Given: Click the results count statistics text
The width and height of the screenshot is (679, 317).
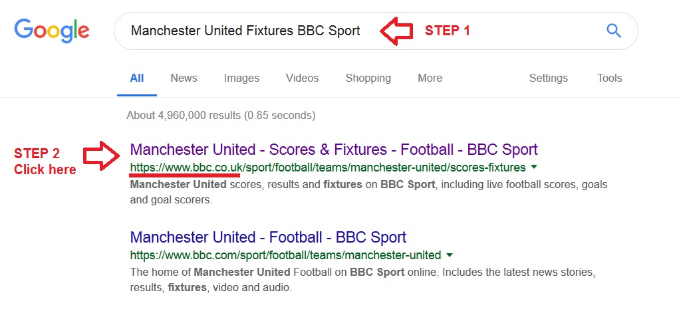Looking at the screenshot, I should coord(221,116).
